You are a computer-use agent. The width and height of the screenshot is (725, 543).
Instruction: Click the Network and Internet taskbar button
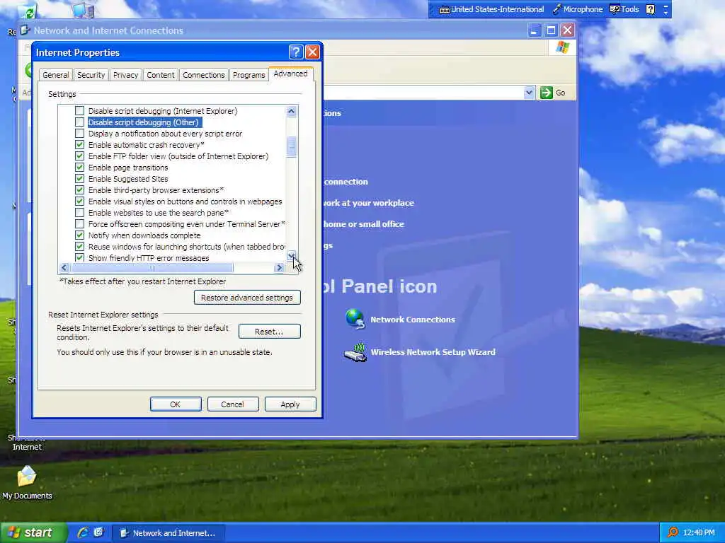pyautogui.click(x=169, y=533)
